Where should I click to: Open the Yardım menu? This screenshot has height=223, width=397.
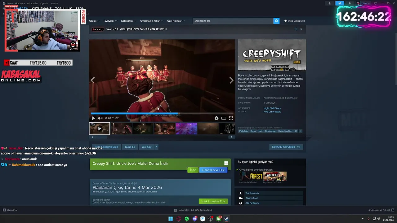pyautogui.click(x=54, y=3)
